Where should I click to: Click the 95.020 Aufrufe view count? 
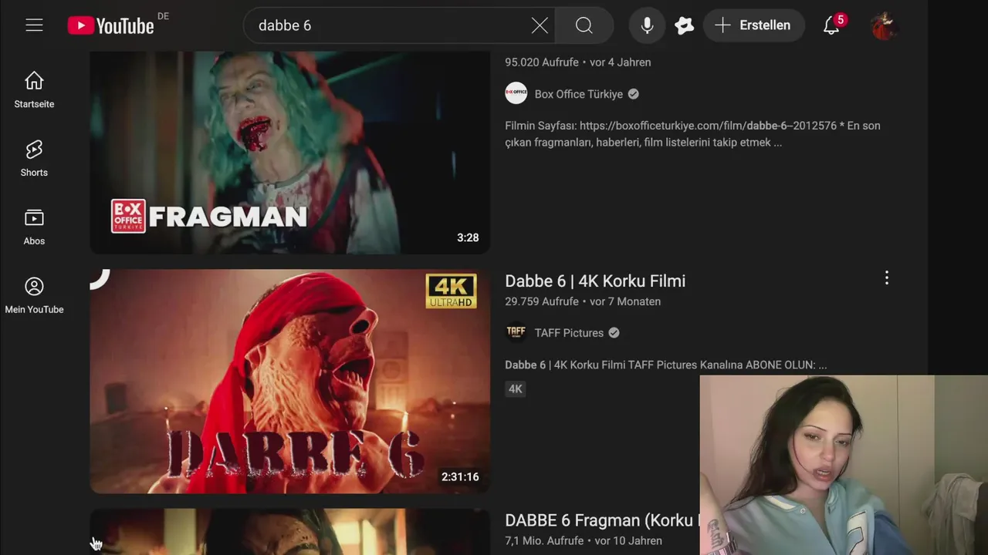point(542,62)
